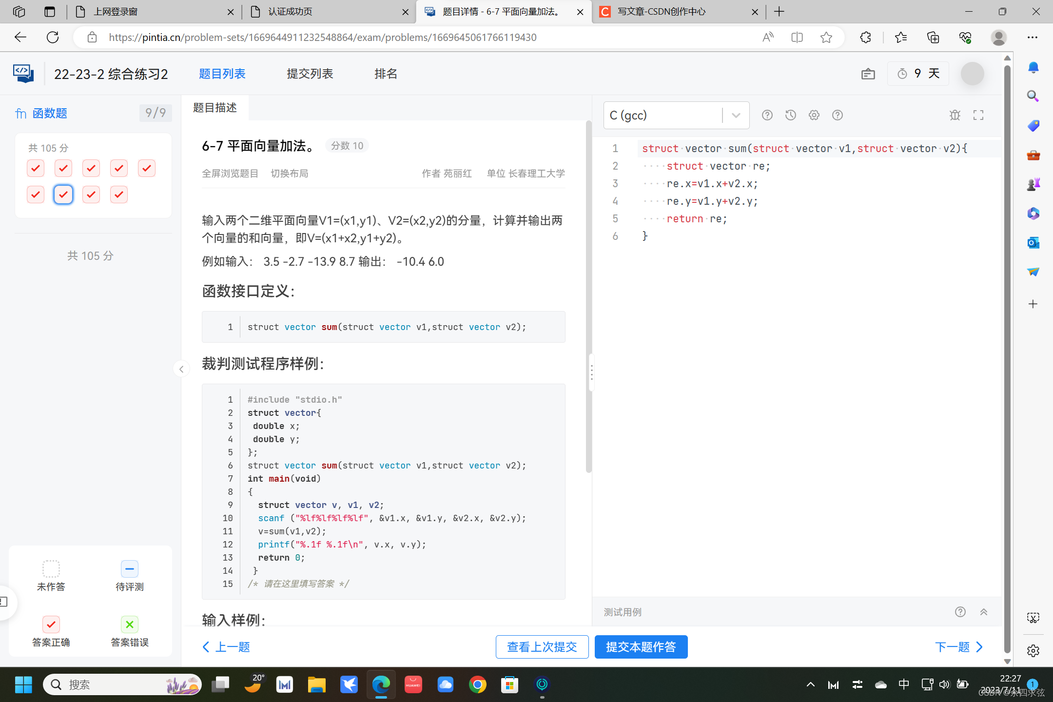Toggle read aloud icon in address bar
Screen dimensions: 1053x702
tap(768, 38)
